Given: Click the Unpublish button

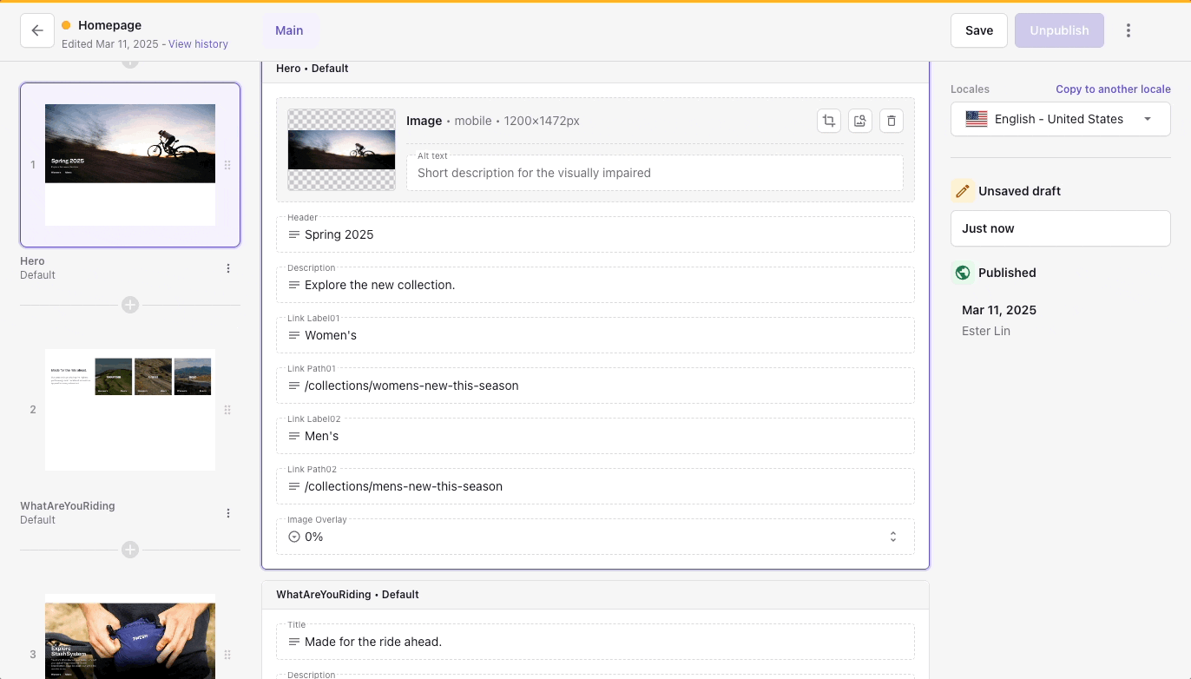Looking at the screenshot, I should point(1059,30).
